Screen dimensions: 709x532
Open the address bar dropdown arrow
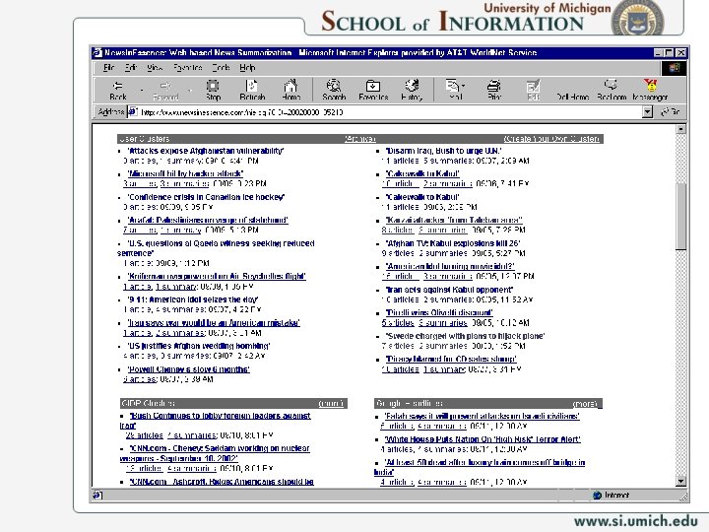tap(648, 111)
